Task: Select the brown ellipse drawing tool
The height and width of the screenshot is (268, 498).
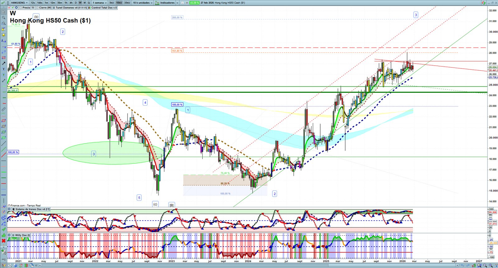Action: 3,126
